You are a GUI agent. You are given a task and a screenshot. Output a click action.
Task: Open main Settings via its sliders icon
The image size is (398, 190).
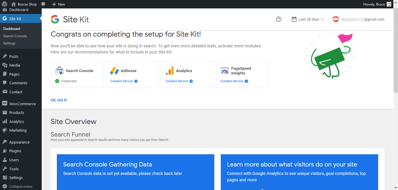5,178
